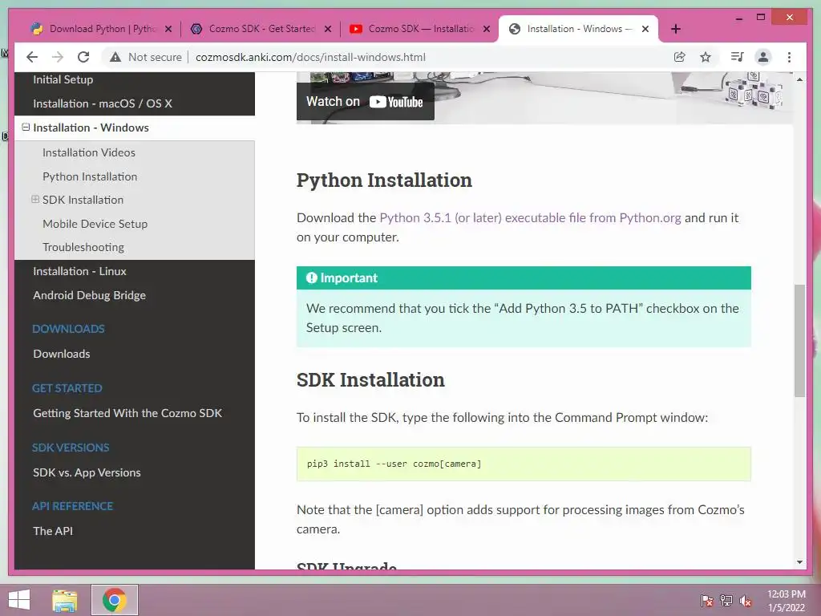Screen dimensions: 821x616
Task: Open The API reference link
Action: pyautogui.click(x=53, y=531)
